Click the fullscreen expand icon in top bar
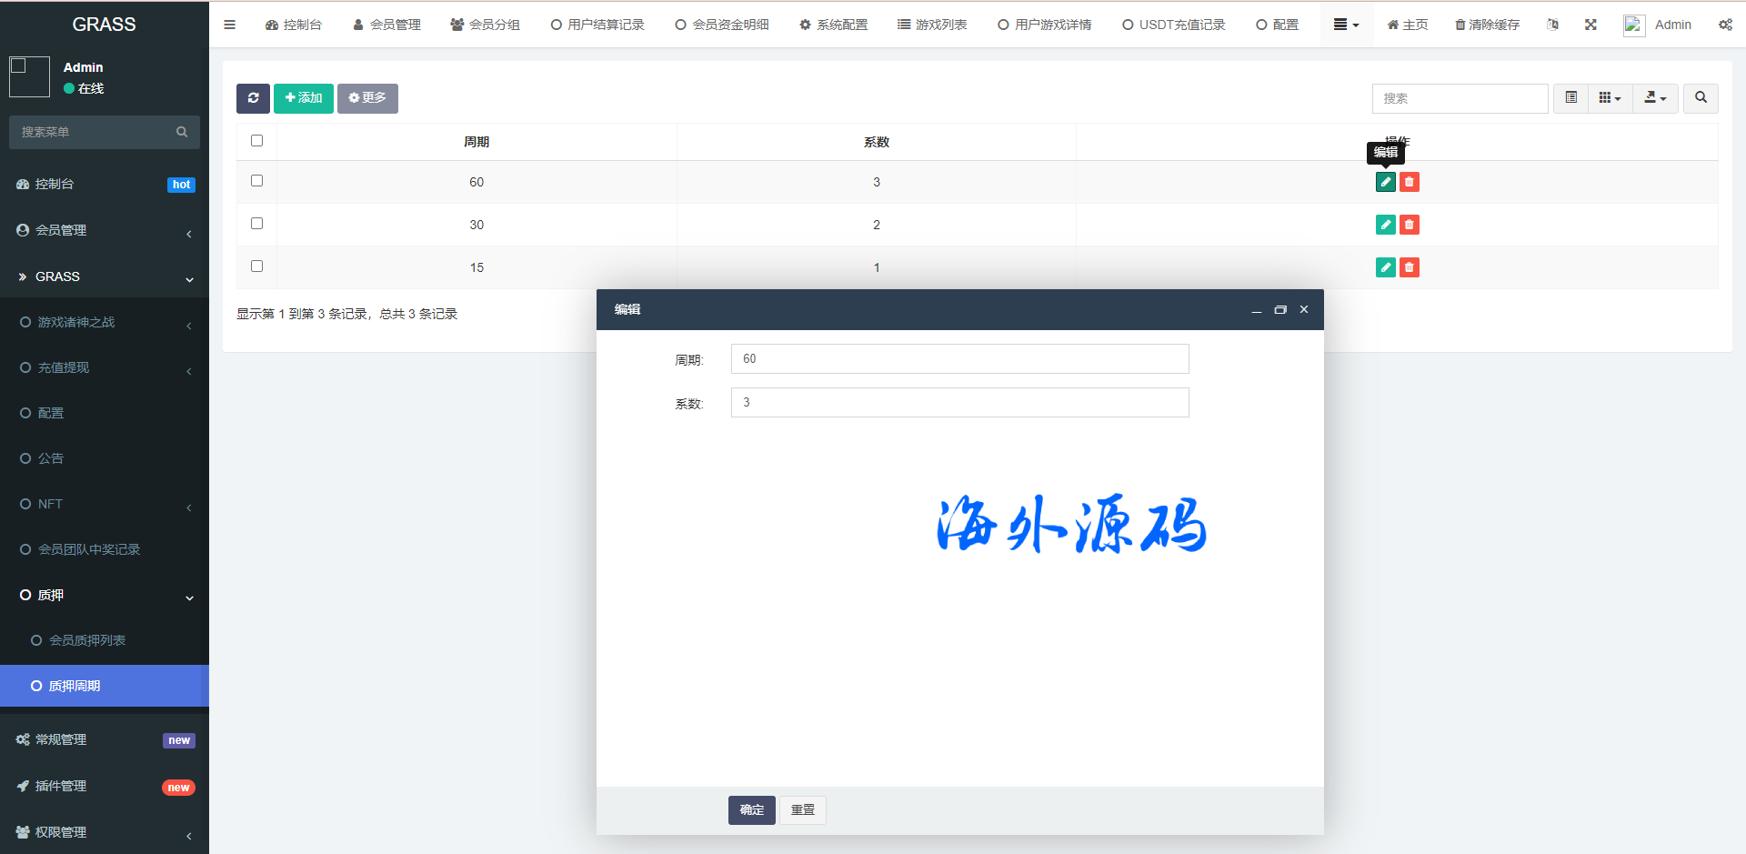The height and width of the screenshot is (854, 1746). tap(1590, 25)
